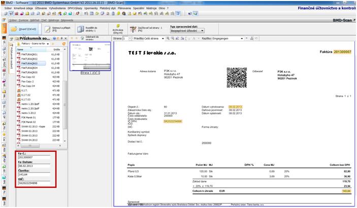
Task: Select file P3K Marek 01
Action: tap(28, 117)
